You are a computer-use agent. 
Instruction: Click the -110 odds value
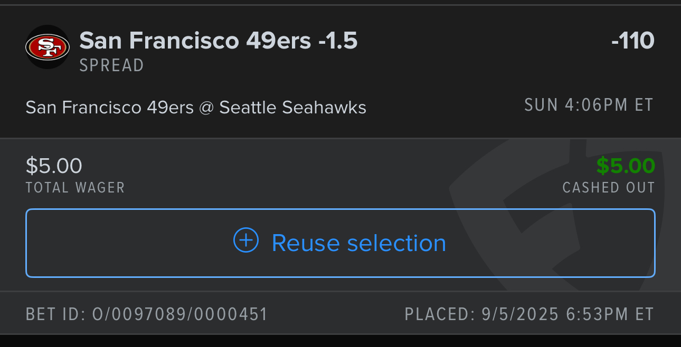point(632,41)
